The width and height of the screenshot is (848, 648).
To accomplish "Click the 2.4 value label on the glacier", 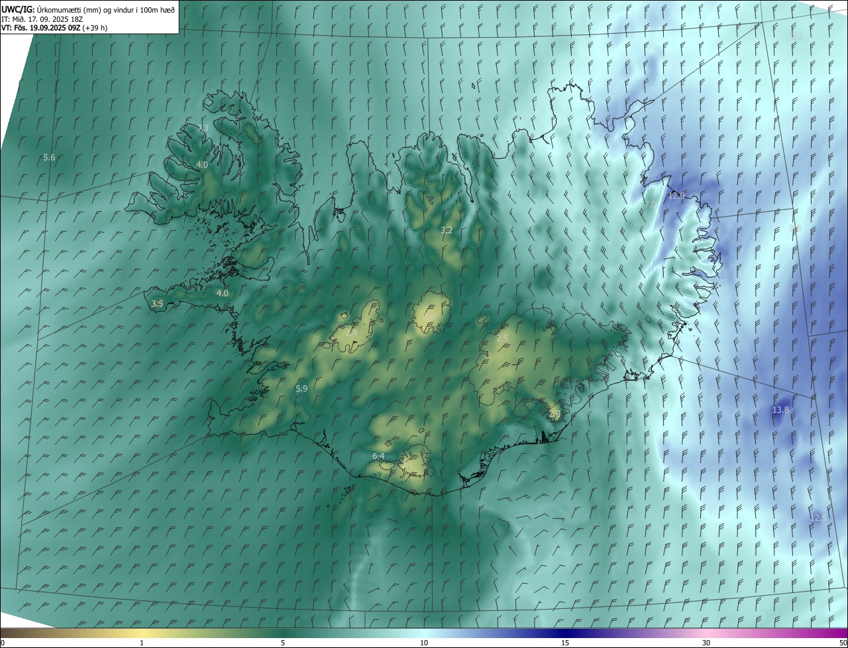I will (351, 333).
